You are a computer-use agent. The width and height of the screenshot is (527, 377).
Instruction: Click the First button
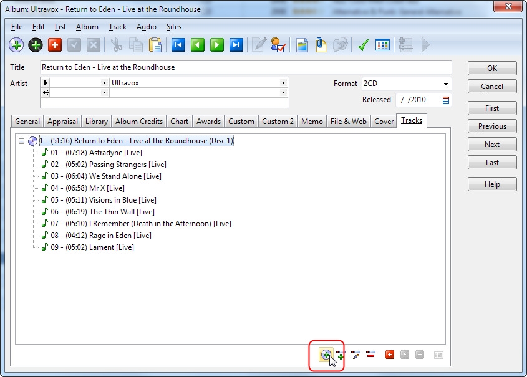click(x=492, y=108)
